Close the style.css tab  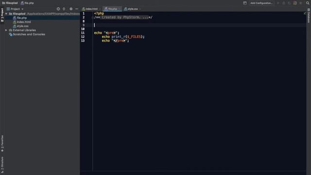pos(140,9)
